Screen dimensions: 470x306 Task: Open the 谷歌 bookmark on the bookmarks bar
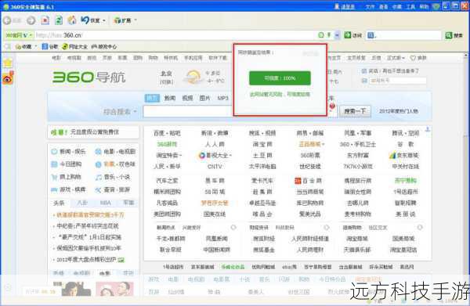[x=50, y=47]
